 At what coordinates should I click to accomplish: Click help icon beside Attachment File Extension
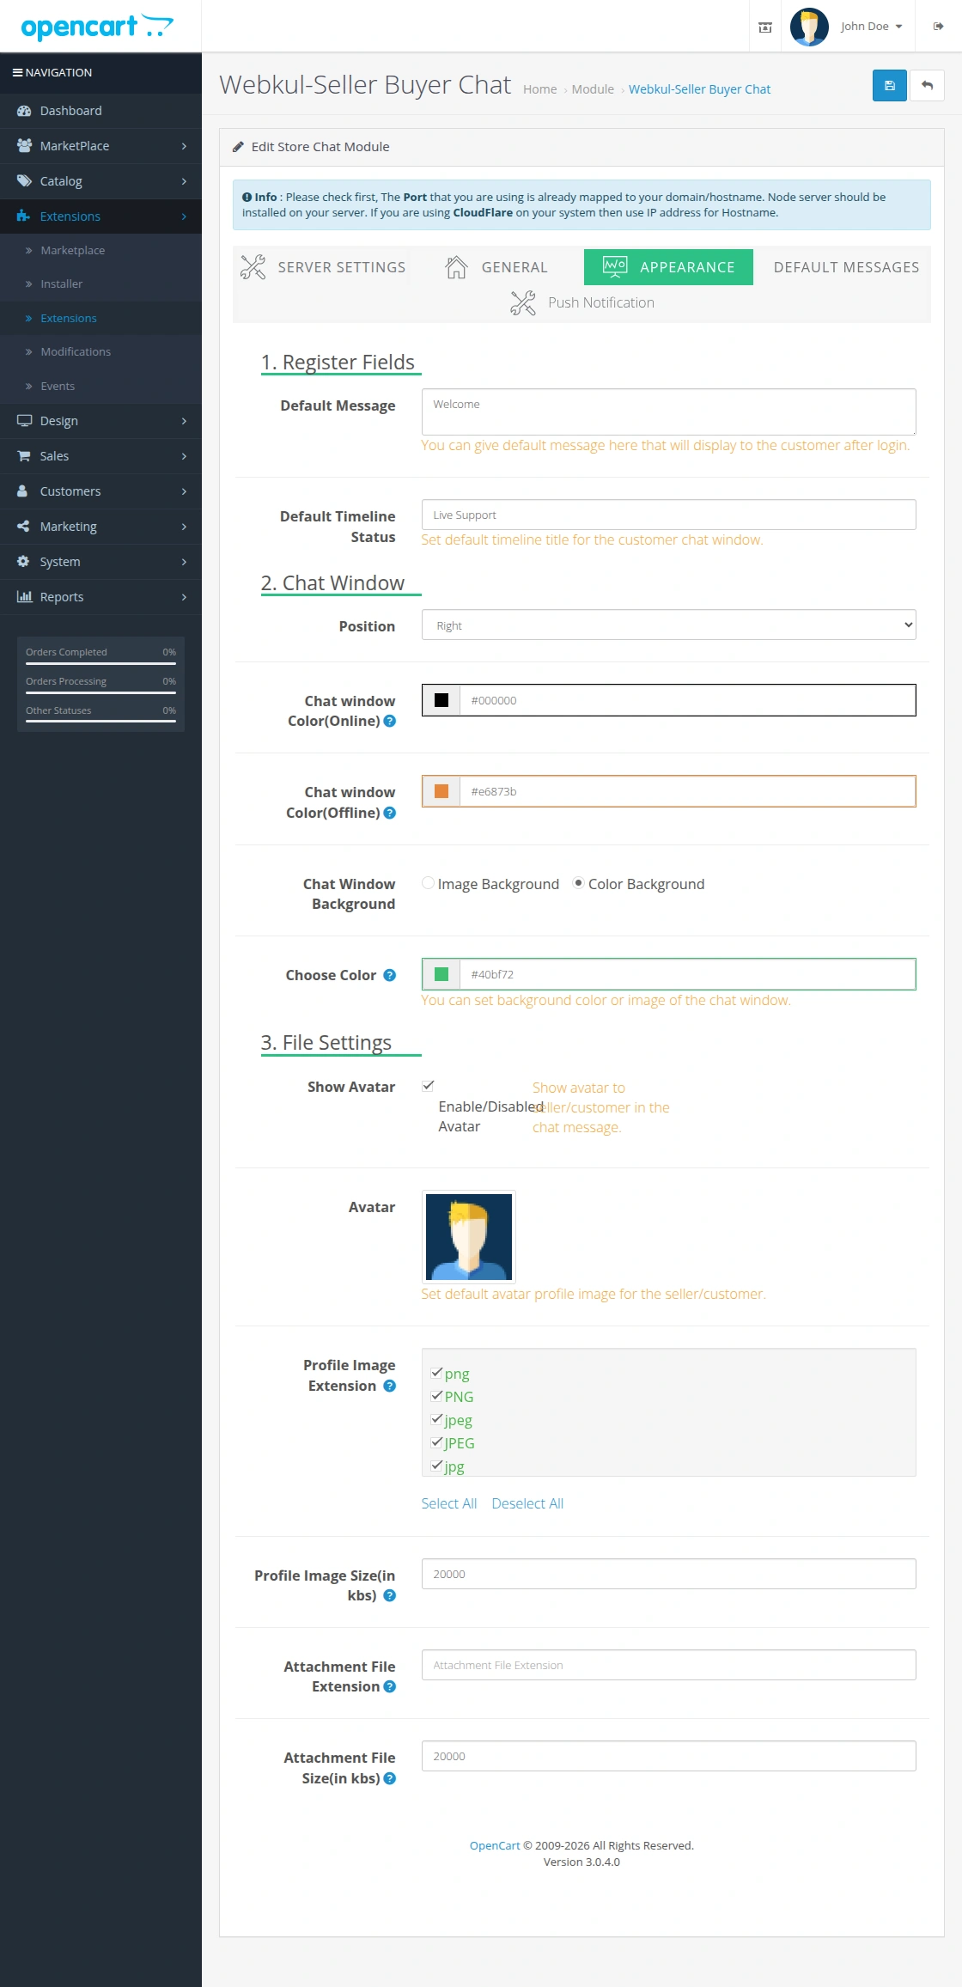pos(390,1686)
